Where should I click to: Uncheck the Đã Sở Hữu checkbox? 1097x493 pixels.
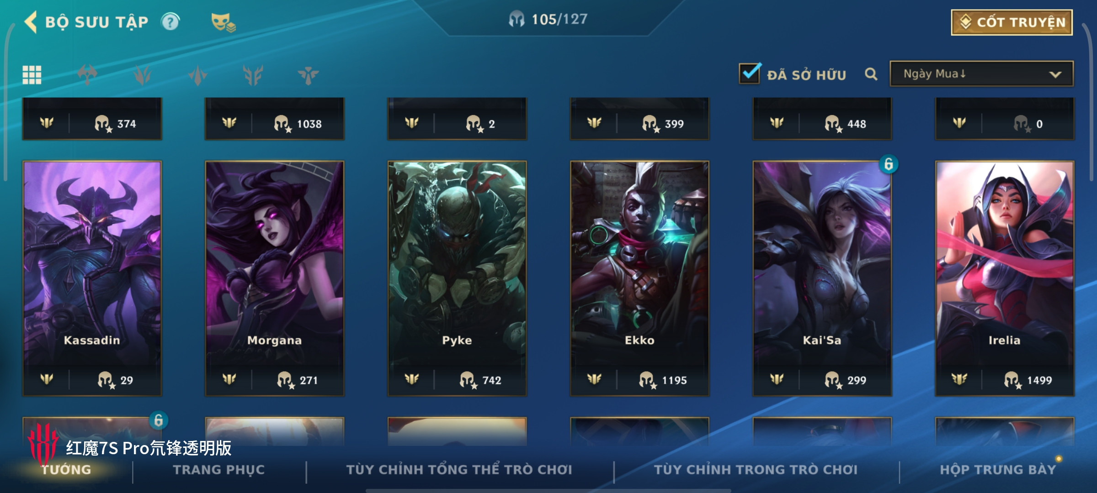coord(750,73)
